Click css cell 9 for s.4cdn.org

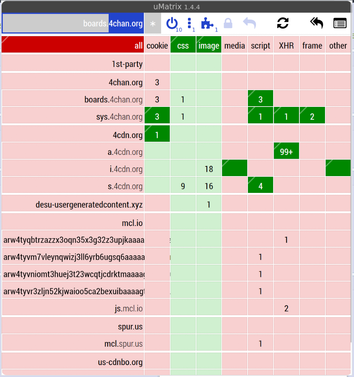[x=183, y=185]
